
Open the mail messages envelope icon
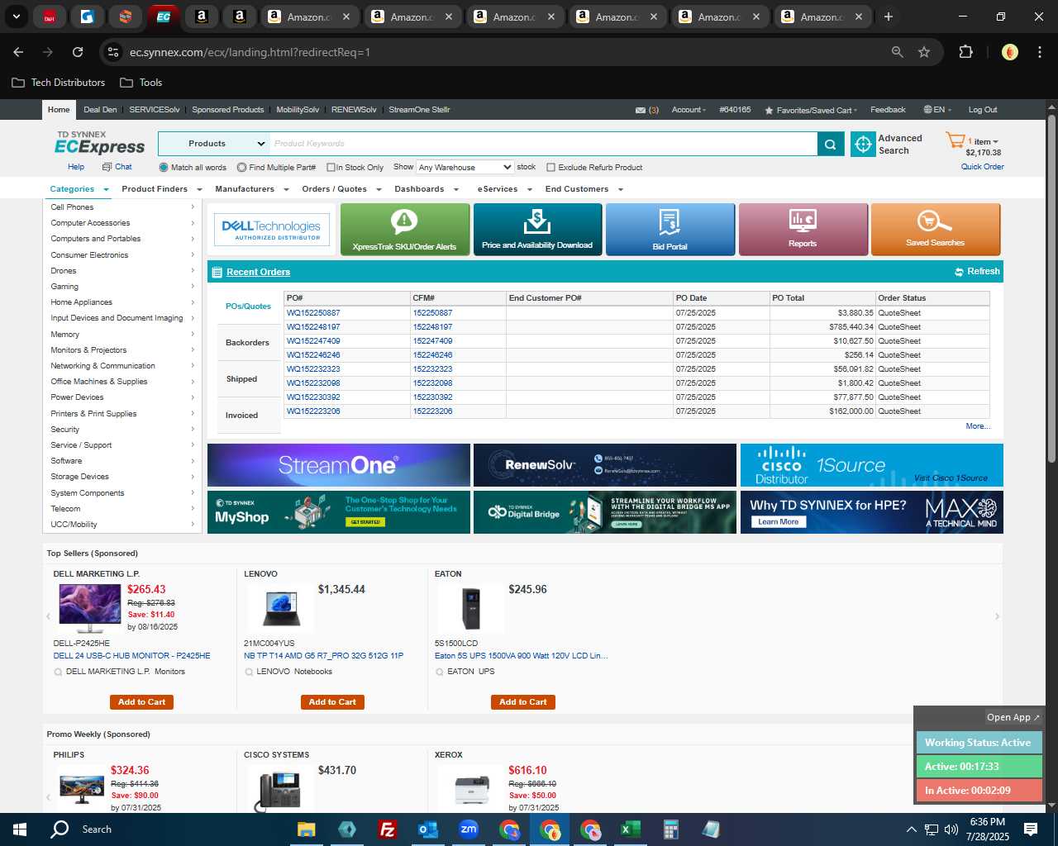click(x=641, y=110)
